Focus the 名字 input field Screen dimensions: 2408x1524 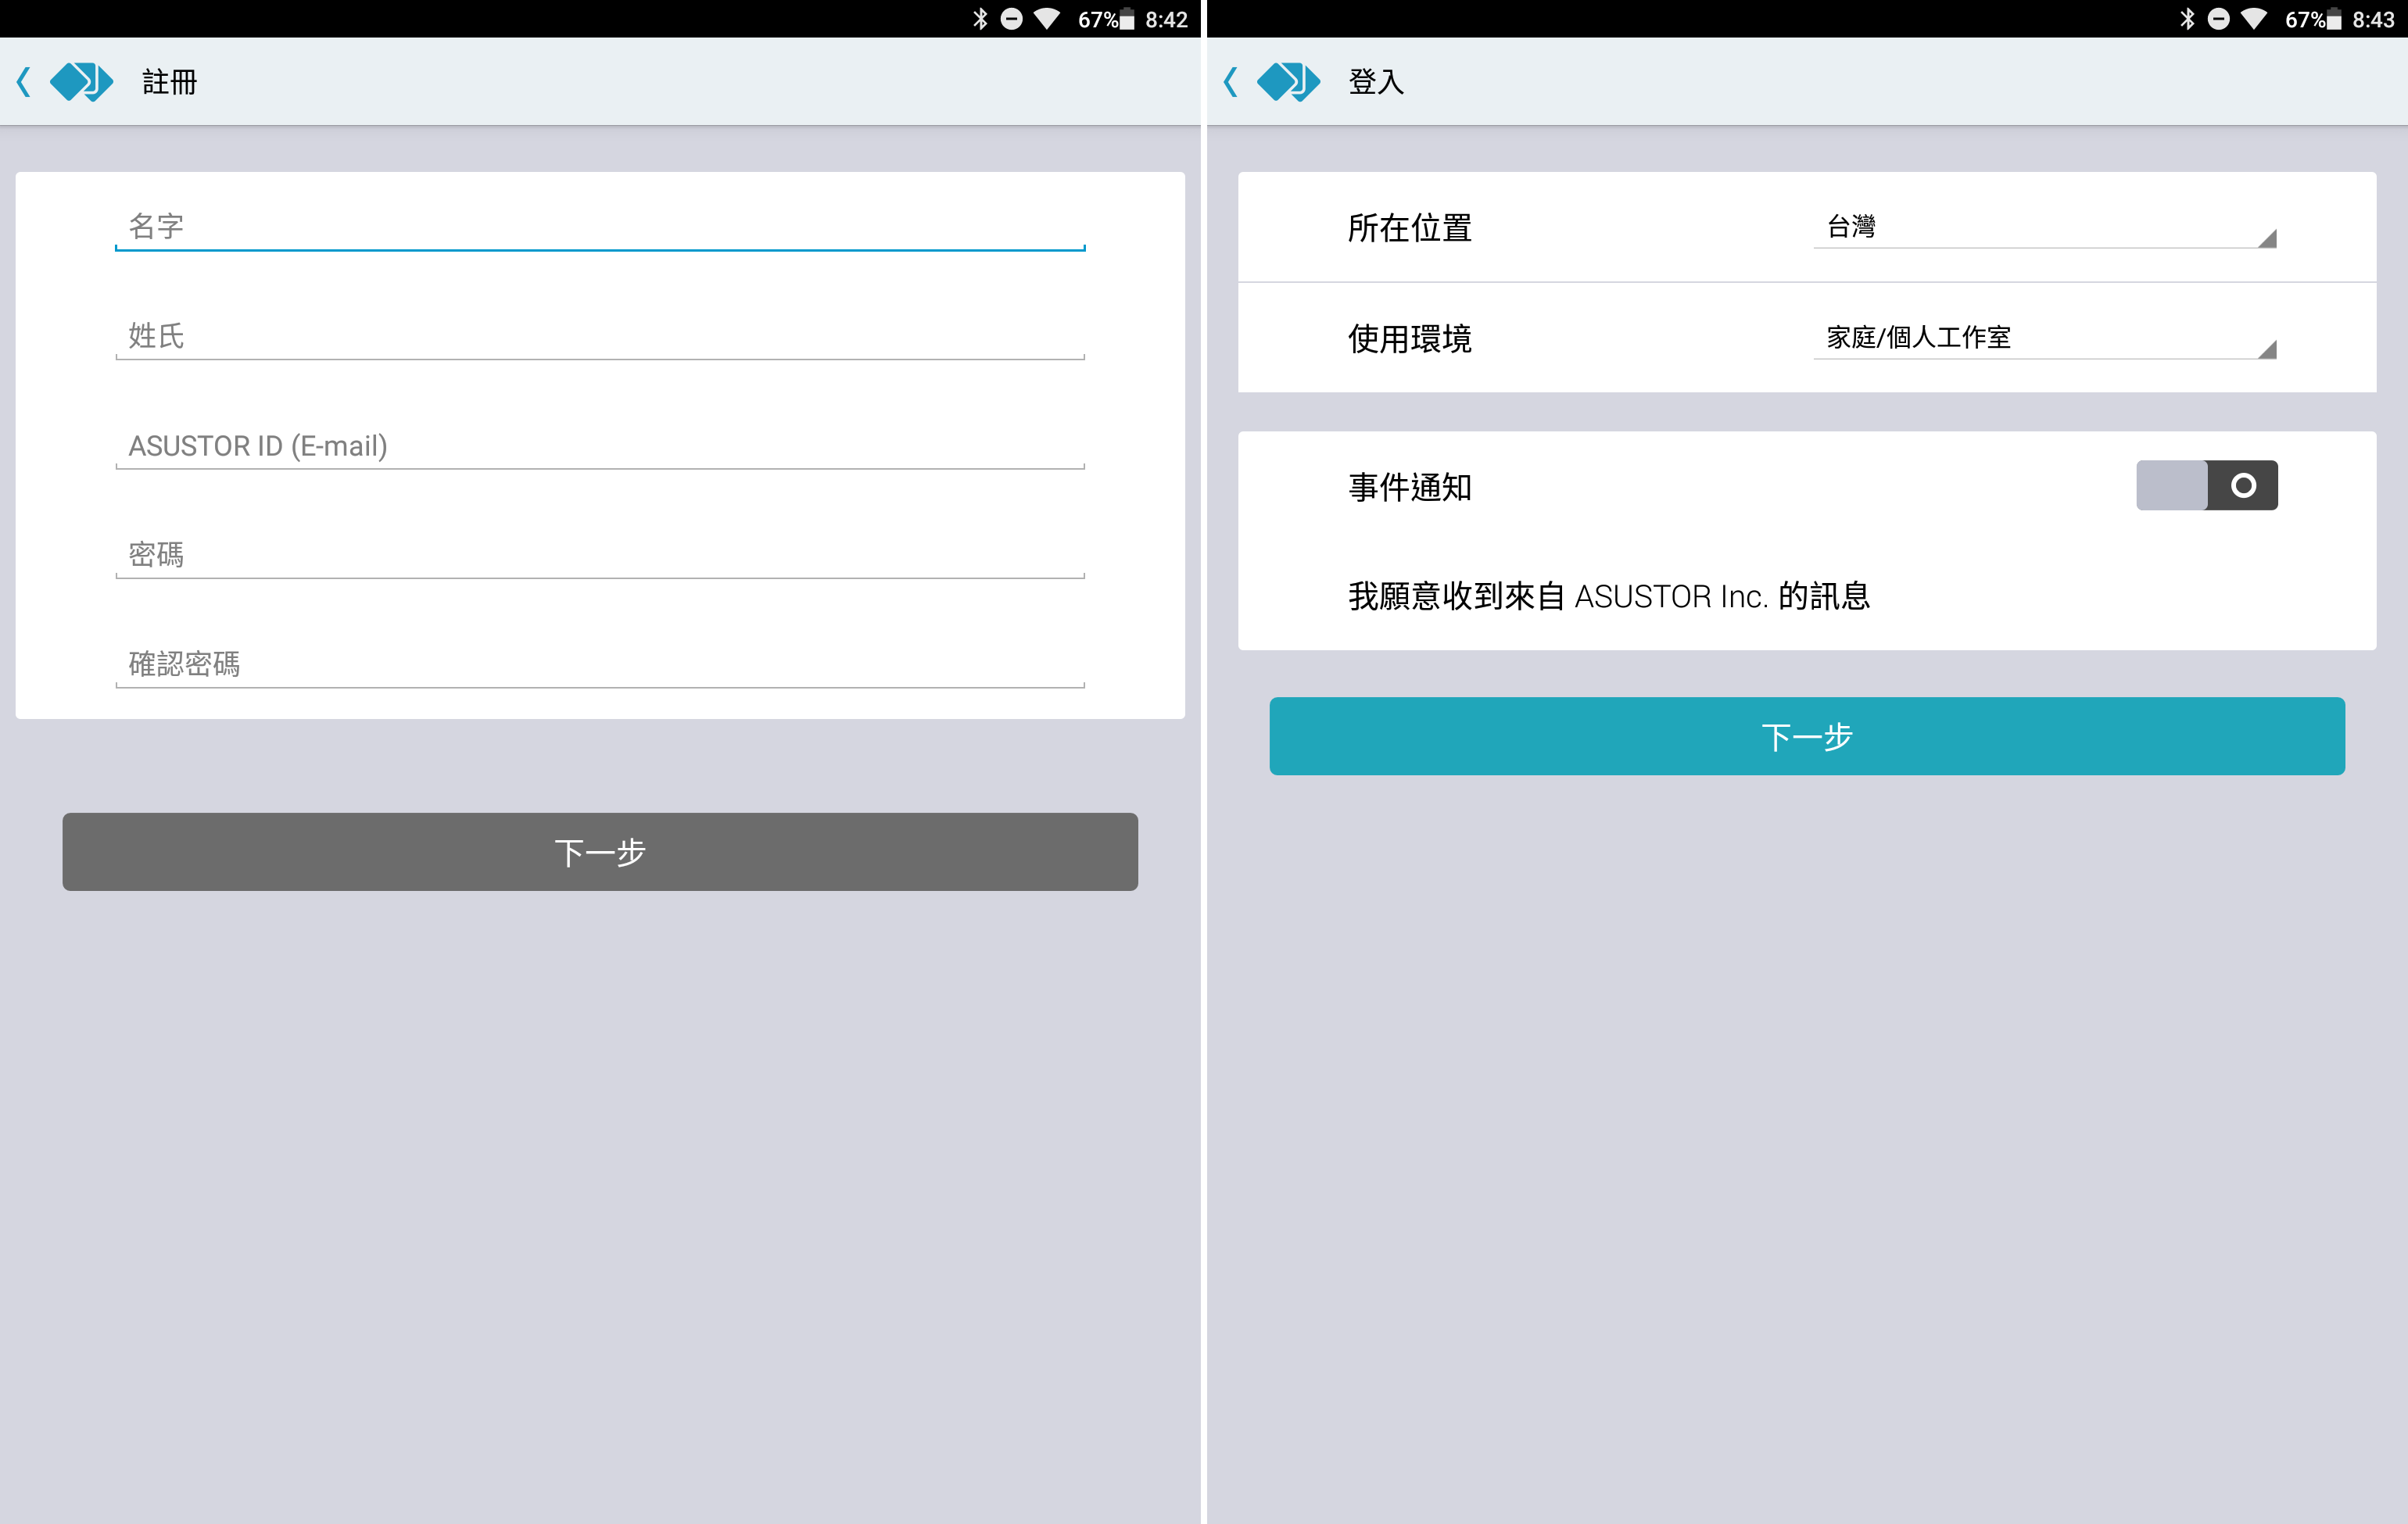(x=600, y=227)
